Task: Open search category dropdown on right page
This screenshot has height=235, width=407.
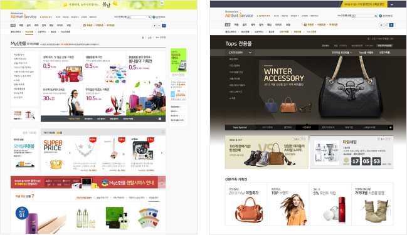Action: [x=353, y=16]
